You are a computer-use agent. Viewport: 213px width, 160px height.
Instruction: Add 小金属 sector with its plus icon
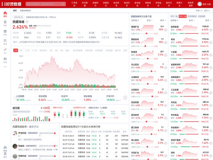click(x=211, y=55)
